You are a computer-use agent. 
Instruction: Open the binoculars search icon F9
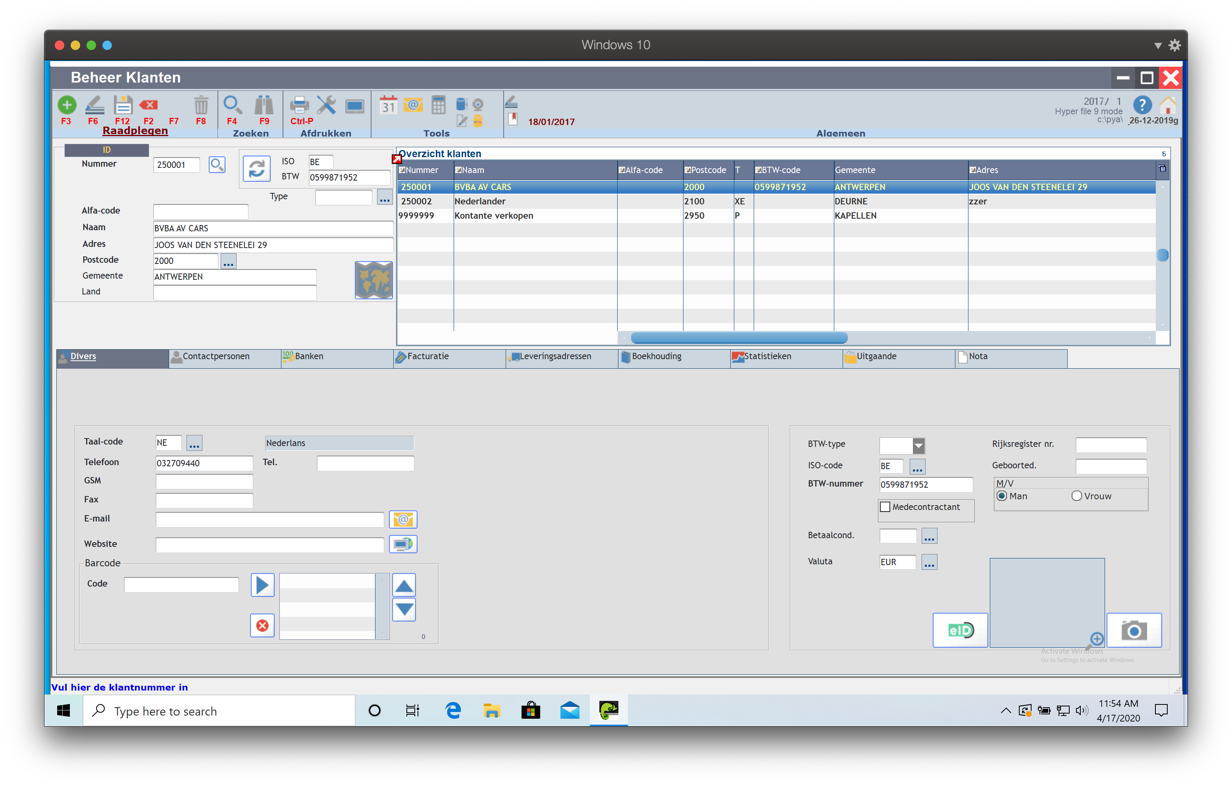(x=264, y=105)
